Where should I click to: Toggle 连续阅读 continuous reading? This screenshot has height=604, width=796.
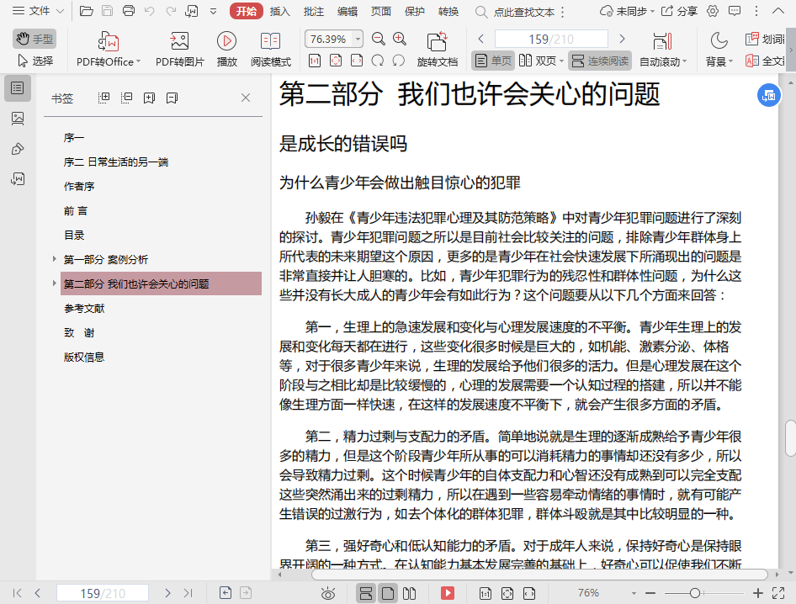coord(599,61)
